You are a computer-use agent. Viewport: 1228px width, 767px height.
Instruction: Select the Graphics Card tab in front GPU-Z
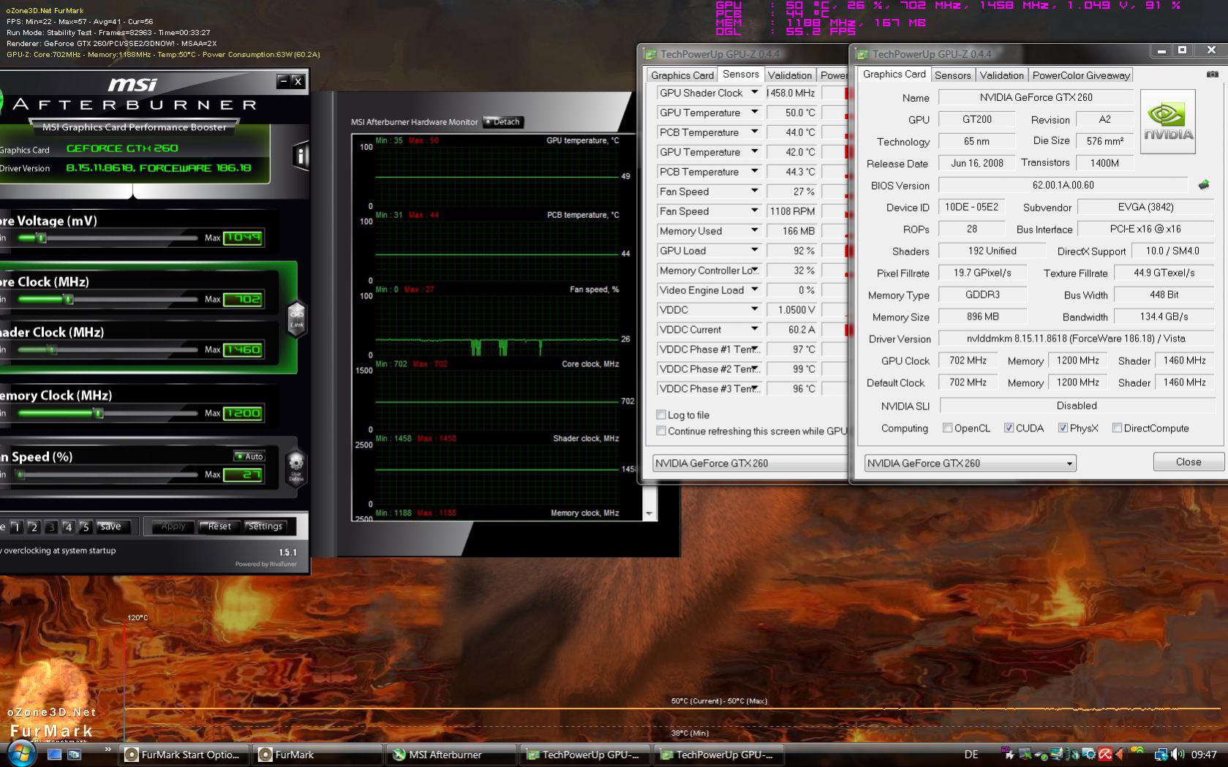894,74
